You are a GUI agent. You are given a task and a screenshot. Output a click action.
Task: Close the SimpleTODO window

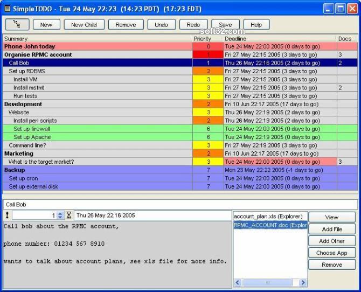pos(352,9)
